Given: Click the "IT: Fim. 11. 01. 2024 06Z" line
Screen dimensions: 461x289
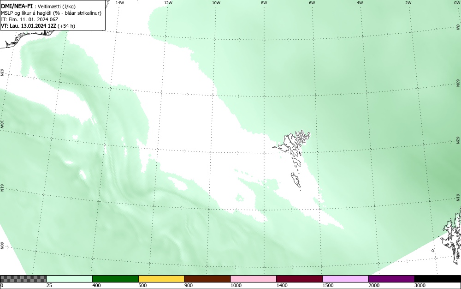Looking at the screenshot, I should 30,19.
